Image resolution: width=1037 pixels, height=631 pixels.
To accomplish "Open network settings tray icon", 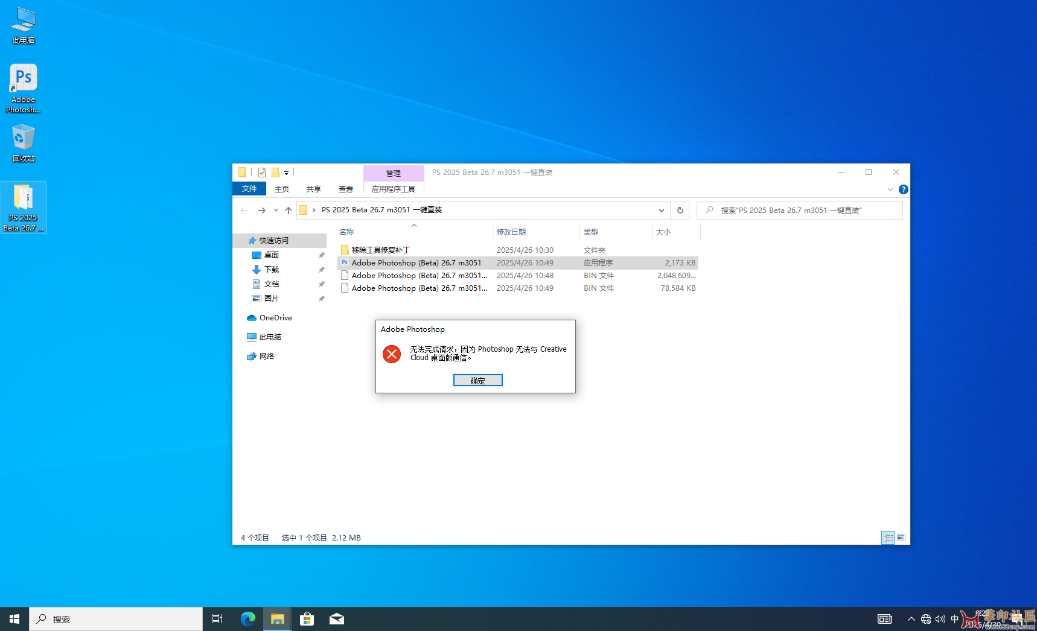I will point(926,619).
